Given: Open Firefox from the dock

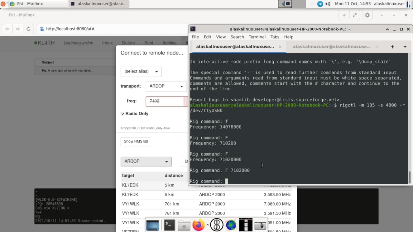Looking at the screenshot, I should tap(198, 225).
